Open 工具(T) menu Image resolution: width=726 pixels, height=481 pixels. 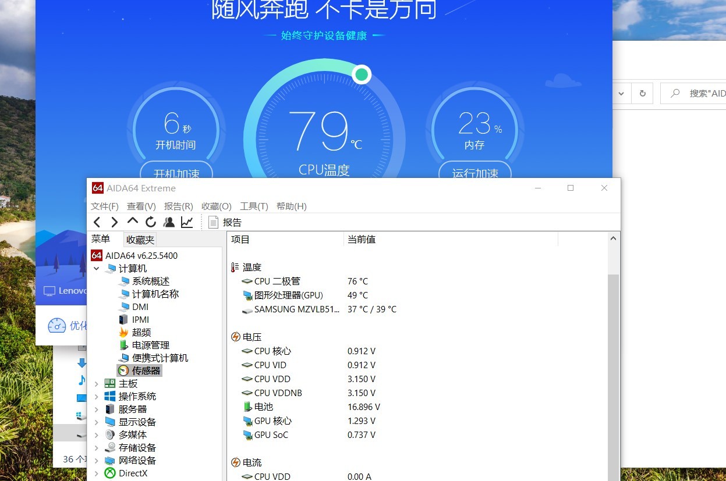pyautogui.click(x=254, y=206)
